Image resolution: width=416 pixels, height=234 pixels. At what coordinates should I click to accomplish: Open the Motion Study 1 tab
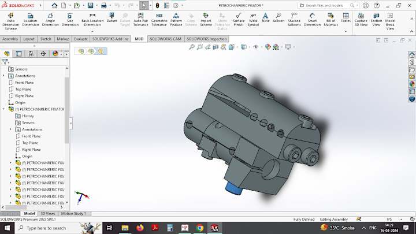[73, 214]
